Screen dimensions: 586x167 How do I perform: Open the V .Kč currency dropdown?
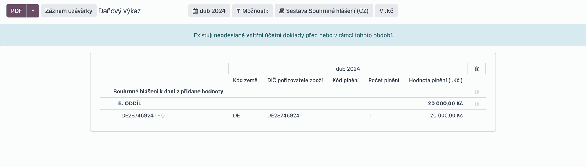[x=386, y=11]
